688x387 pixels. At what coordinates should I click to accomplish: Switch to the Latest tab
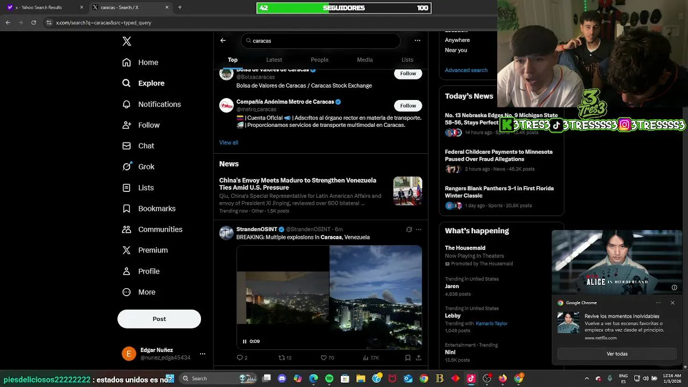274,60
